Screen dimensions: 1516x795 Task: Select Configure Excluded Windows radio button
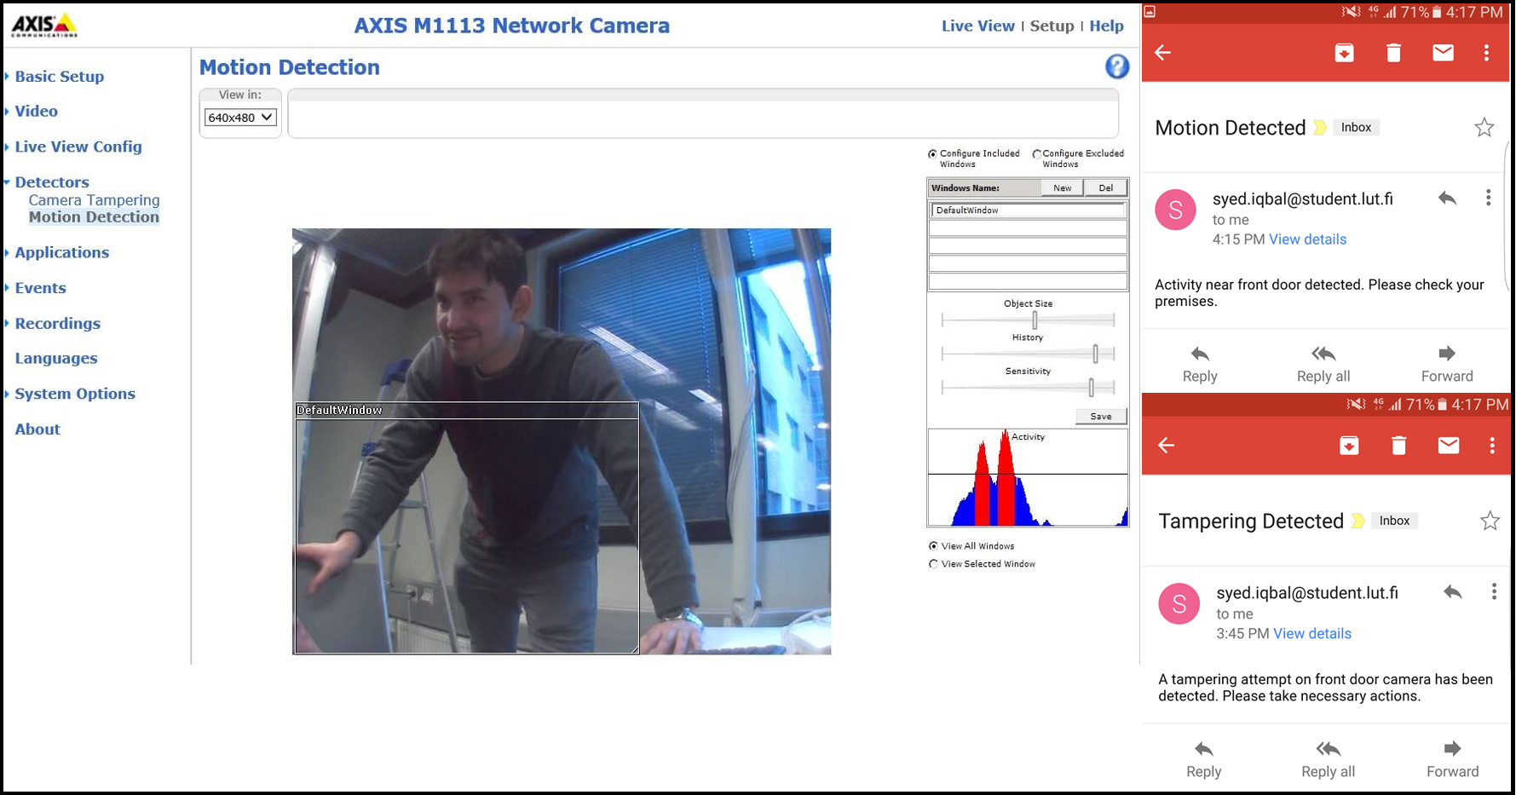(1036, 154)
